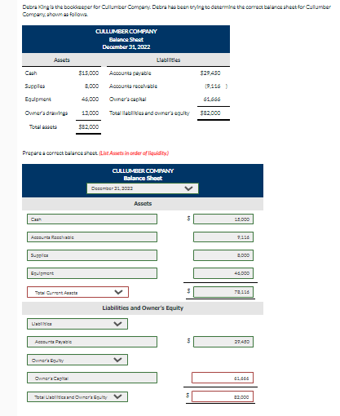Select the Owner's Capital name field
The height and width of the screenshot is (416, 340).
tap(92, 378)
